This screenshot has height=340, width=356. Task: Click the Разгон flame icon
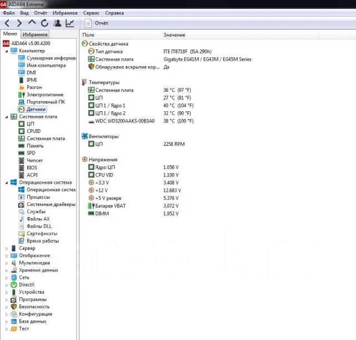pos(21,87)
